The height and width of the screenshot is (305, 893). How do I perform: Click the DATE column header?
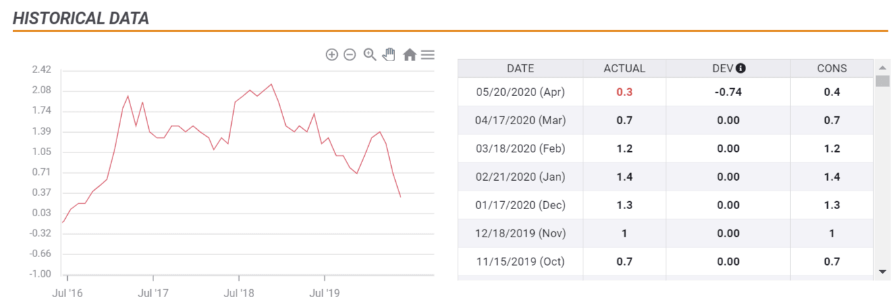pyautogui.click(x=520, y=68)
